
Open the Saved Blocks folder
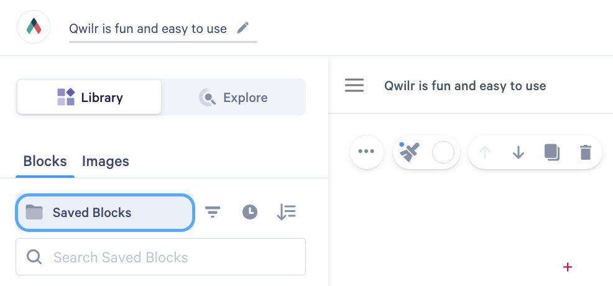point(105,213)
